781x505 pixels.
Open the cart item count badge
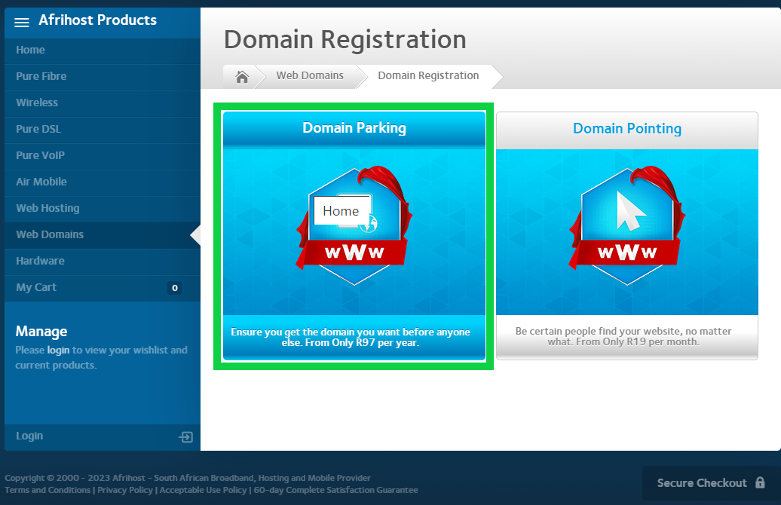[x=174, y=288]
